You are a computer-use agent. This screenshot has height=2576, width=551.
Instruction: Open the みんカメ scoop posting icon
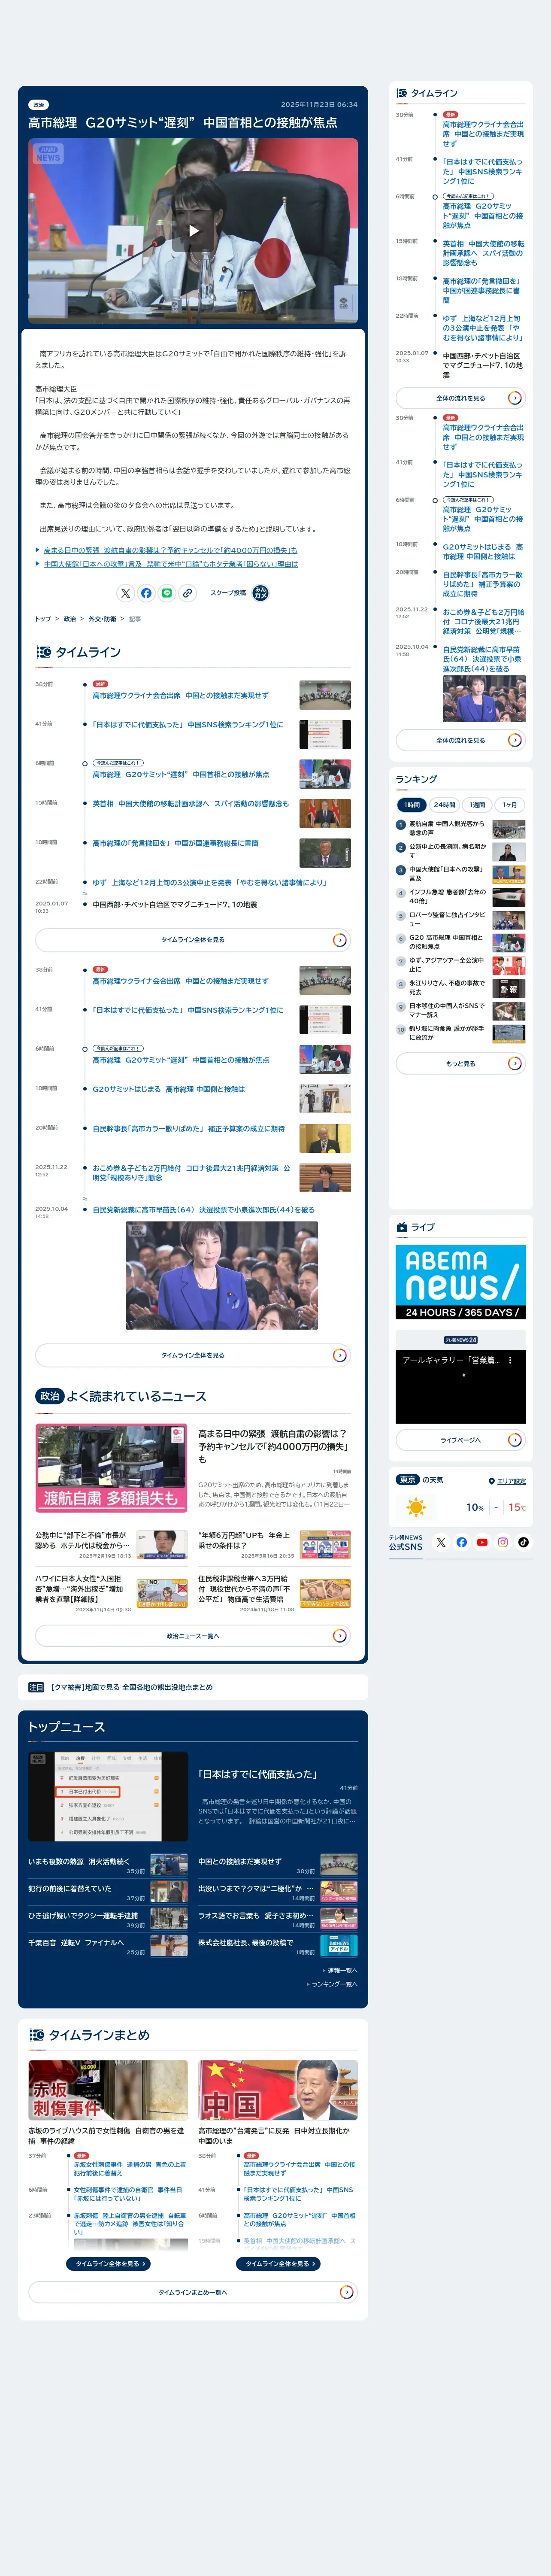(x=260, y=593)
